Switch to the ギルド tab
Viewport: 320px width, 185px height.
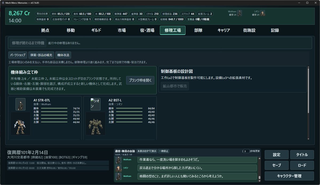[96, 30]
